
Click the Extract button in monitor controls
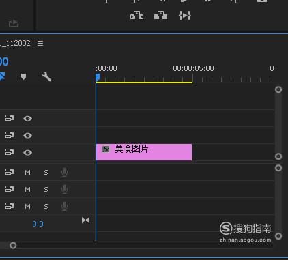click(160, 16)
